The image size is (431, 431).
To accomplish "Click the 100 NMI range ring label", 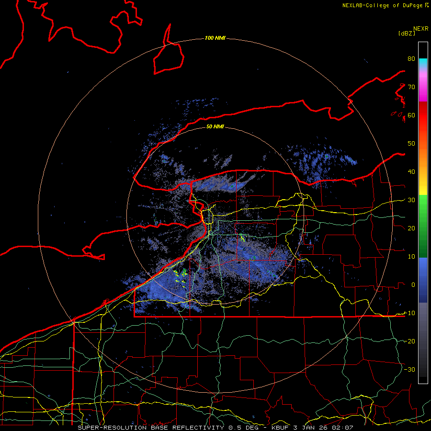I will (x=215, y=38).
